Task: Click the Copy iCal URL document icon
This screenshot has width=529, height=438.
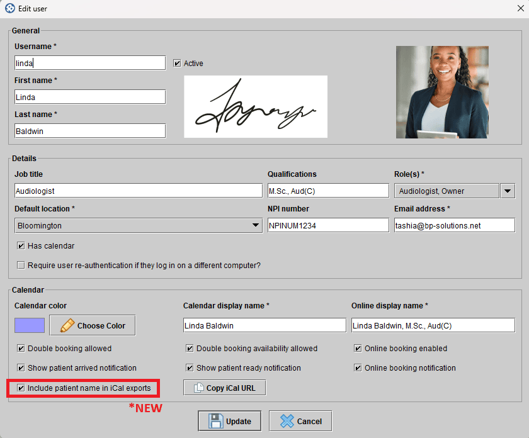Action: click(198, 388)
